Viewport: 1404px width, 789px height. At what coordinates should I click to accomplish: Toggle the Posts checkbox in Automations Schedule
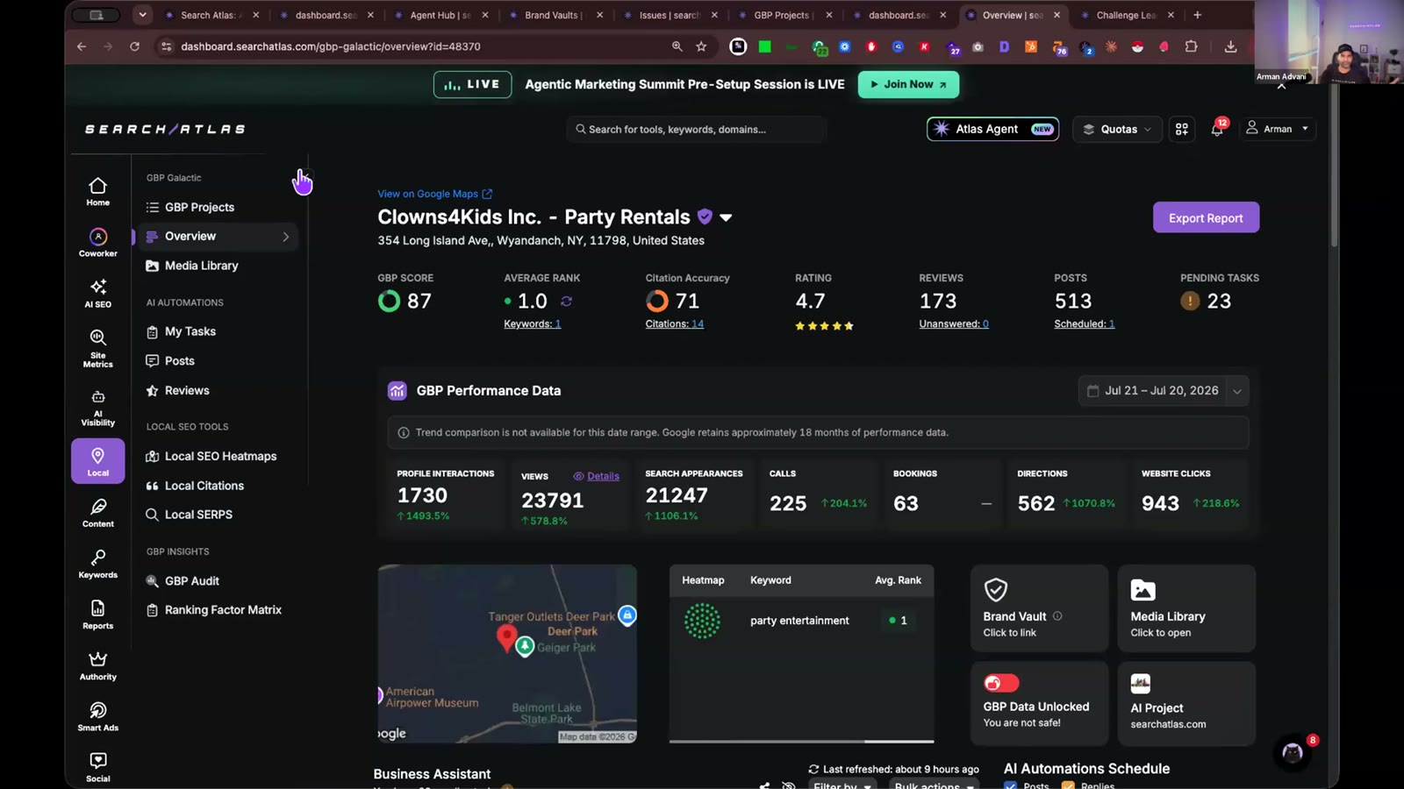pyautogui.click(x=1010, y=785)
